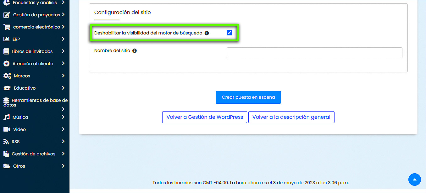Click the graduation cap Educativo icon
The width and height of the screenshot is (426, 193).
[7, 88]
